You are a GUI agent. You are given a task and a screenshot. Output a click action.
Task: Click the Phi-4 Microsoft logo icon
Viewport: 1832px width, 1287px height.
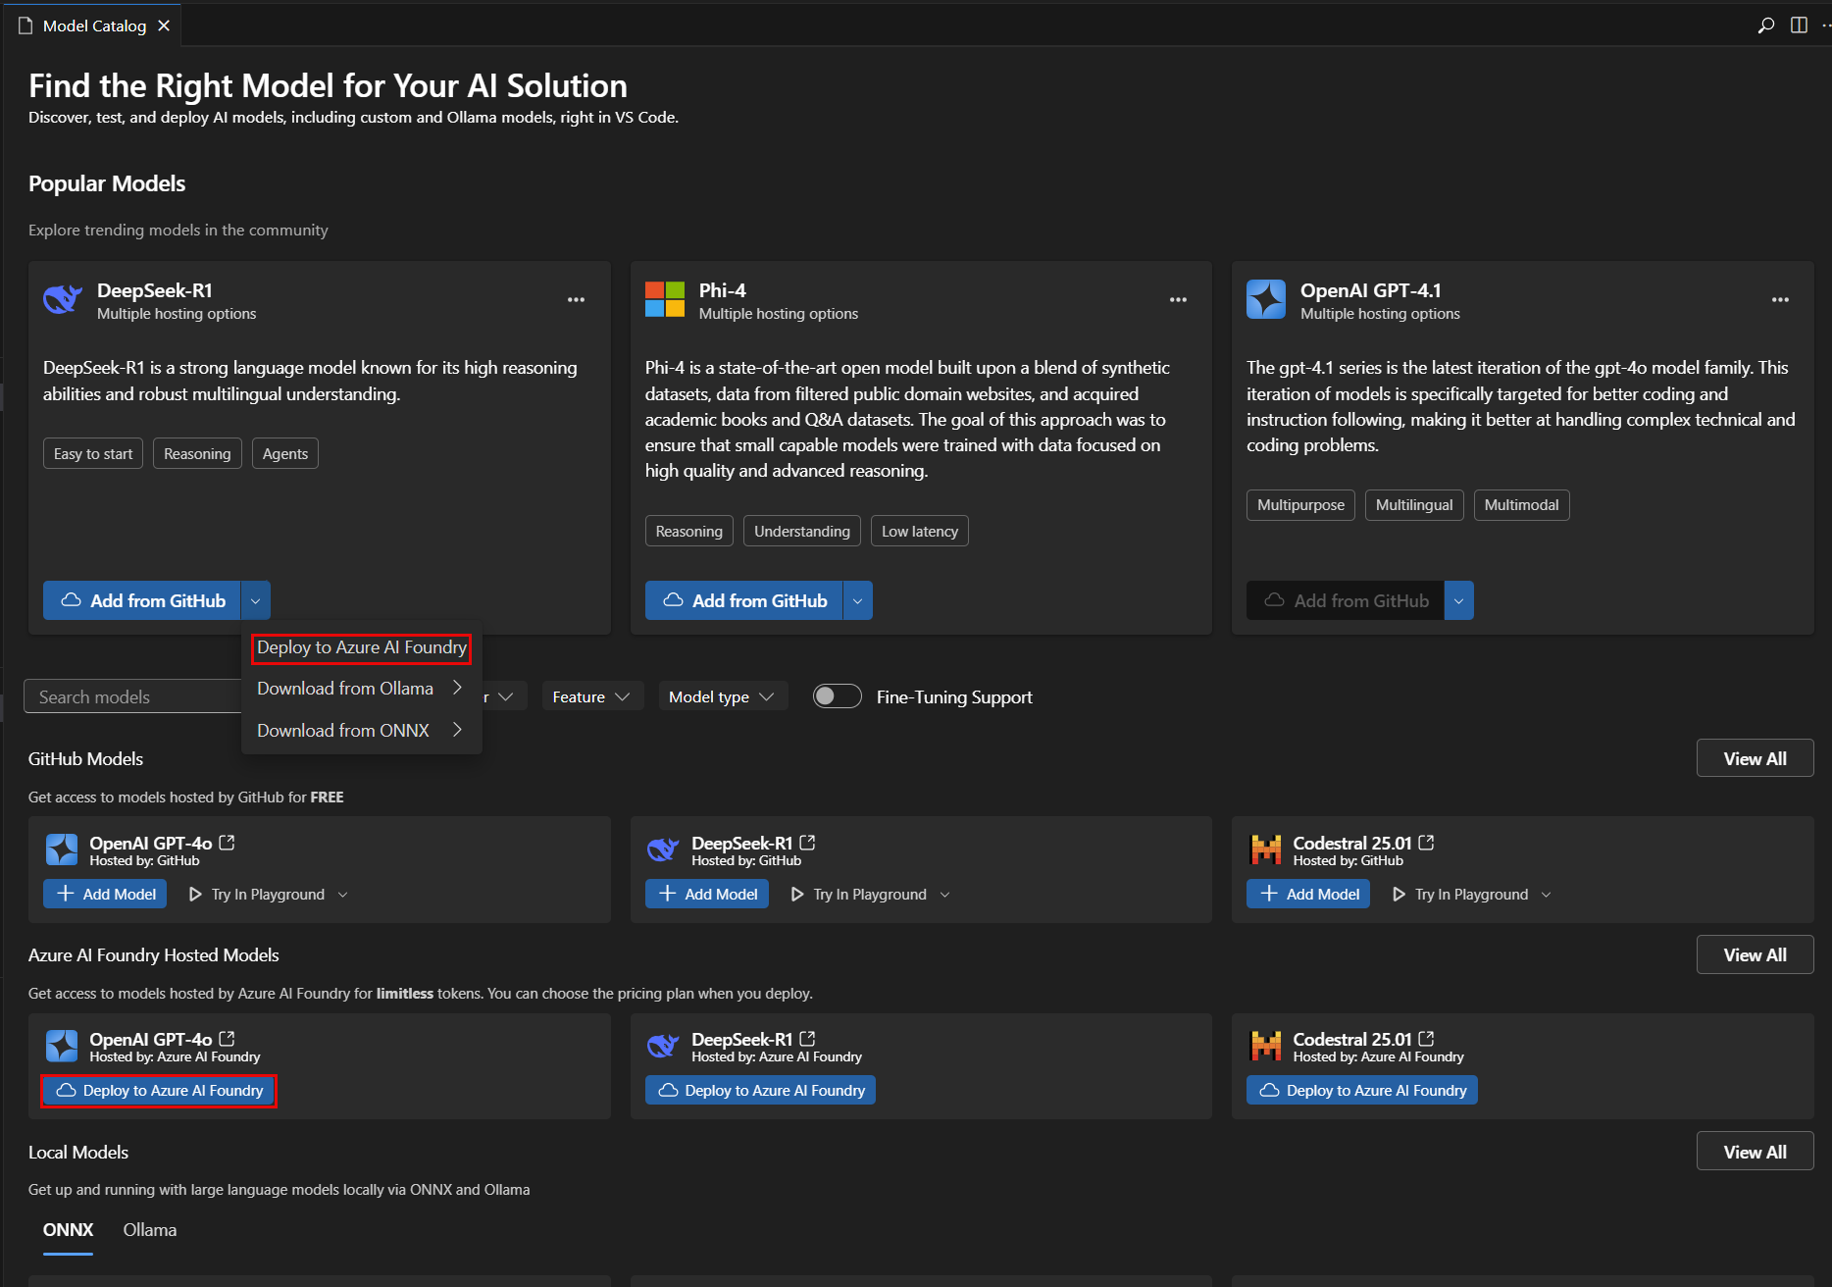pos(664,299)
